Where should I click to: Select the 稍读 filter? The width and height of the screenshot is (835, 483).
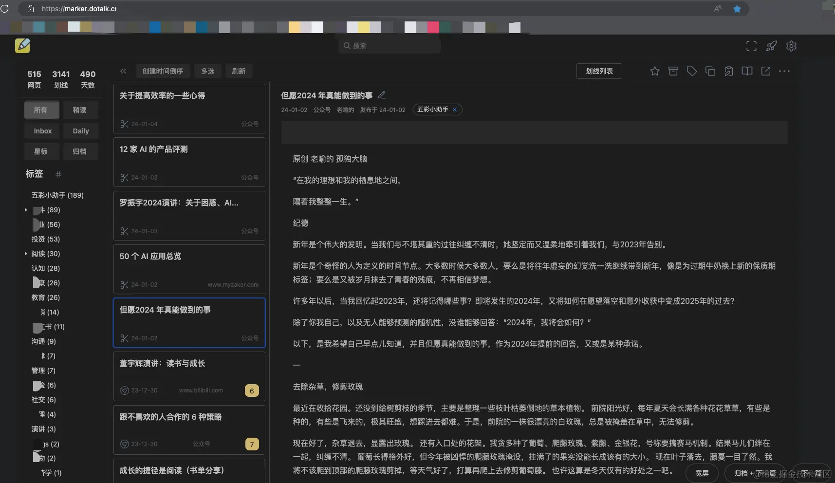[x=80, y=110]
